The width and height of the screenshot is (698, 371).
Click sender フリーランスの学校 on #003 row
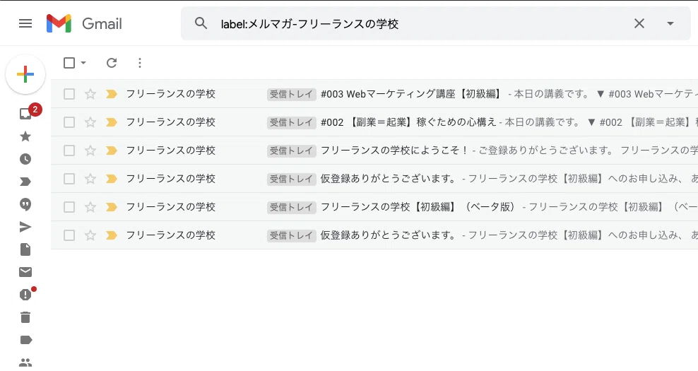pyautogui.click(x=171, y=94)
